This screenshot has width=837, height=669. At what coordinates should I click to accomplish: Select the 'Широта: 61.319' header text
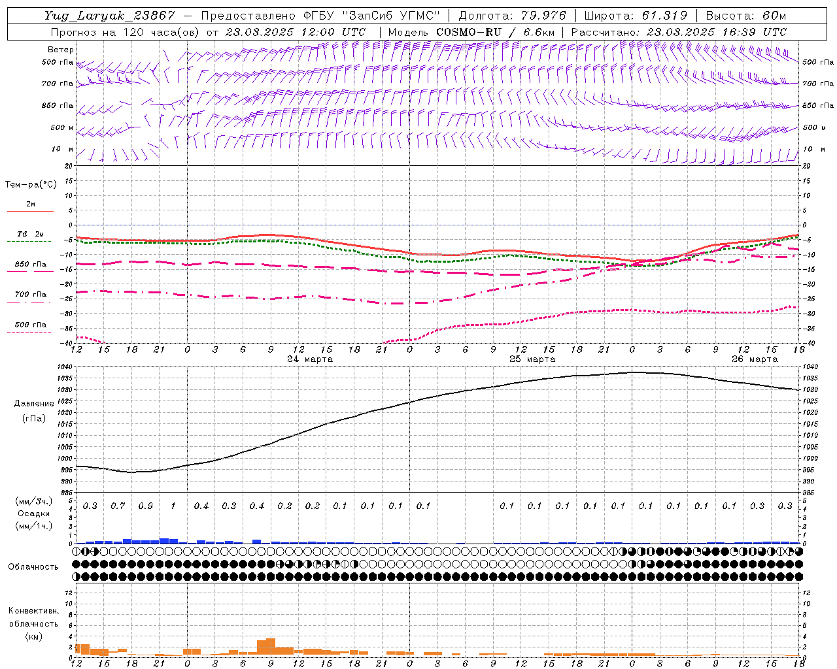coord(635,16)
